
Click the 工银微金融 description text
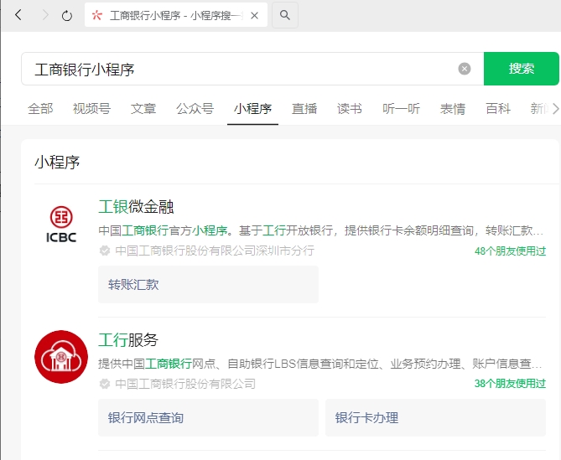click(320, 230)
